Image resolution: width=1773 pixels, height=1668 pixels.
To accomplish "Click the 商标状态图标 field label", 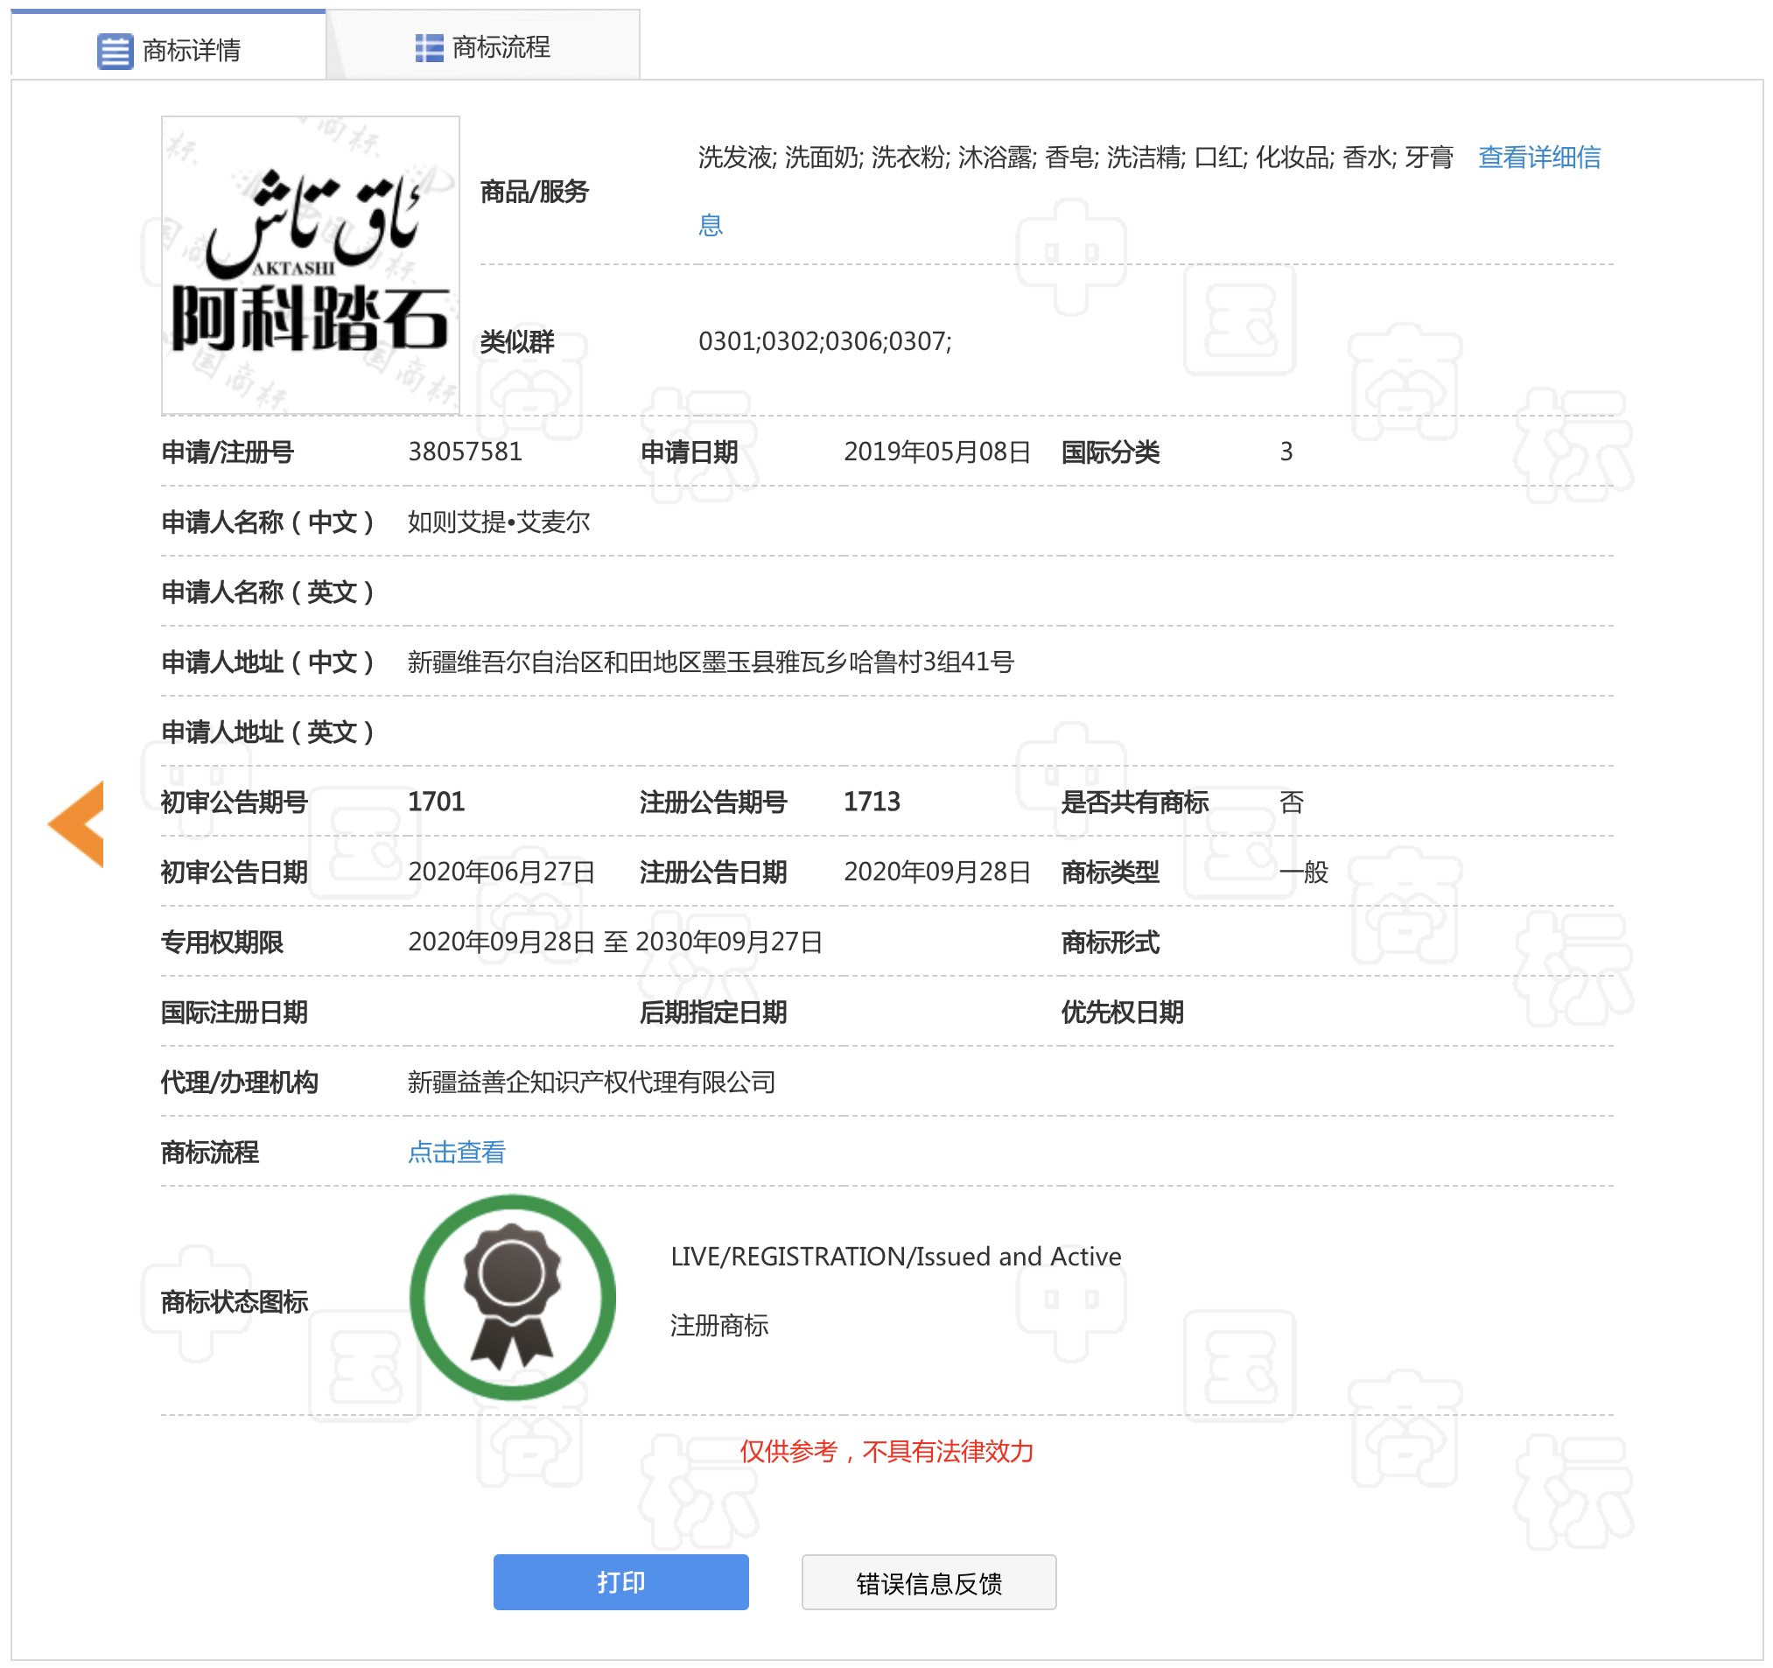I will (x=235, y=1302).
